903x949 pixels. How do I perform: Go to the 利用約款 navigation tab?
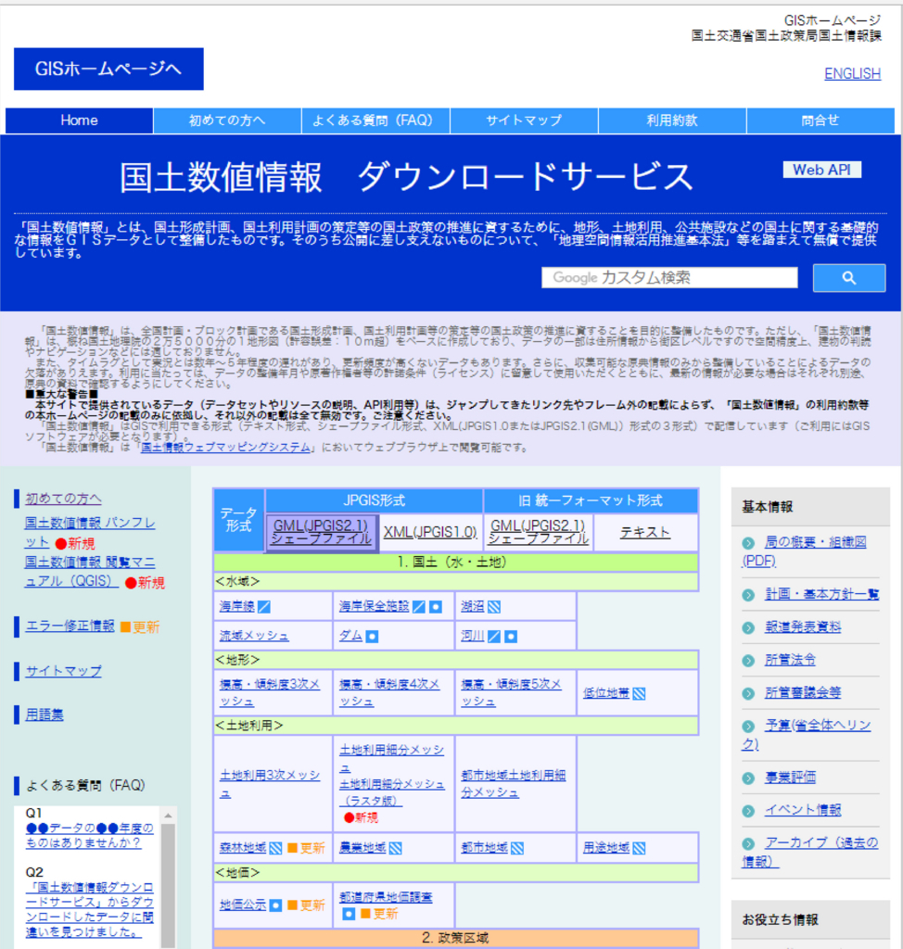(672, 120)
